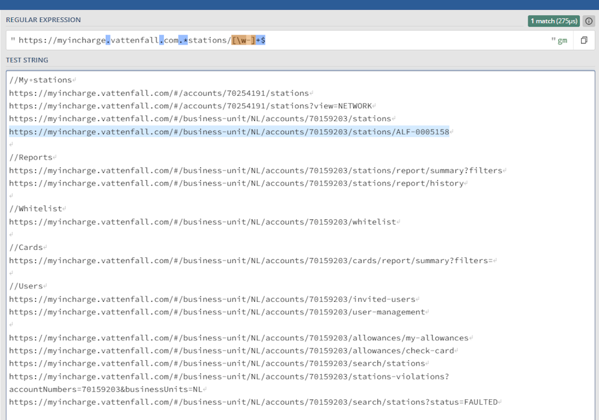The width and height of the screenshot is (599, 420).
Task: Click the '//Users' comment line
Action: point(26,286)
